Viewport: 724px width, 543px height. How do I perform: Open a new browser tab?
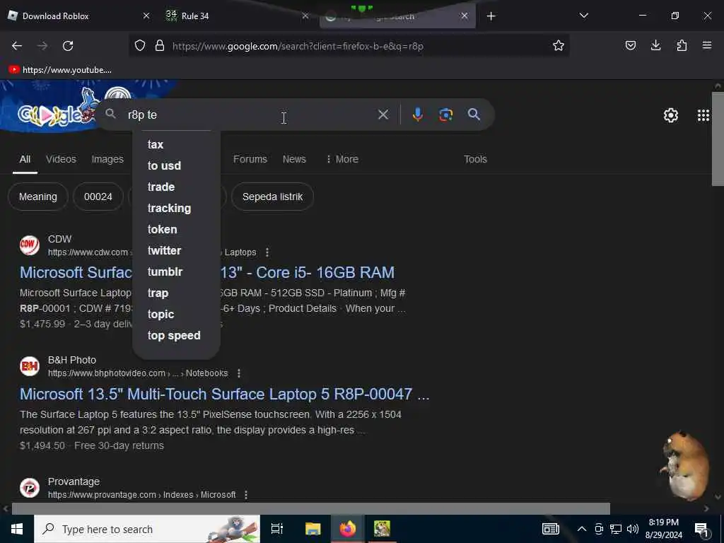pos(491,16)
